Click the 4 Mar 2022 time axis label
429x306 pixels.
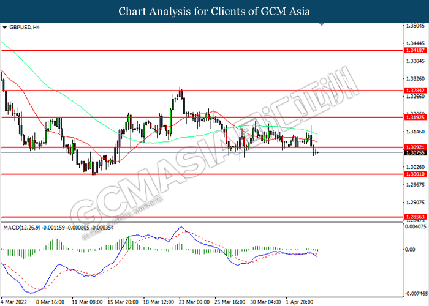coord(13,302)
